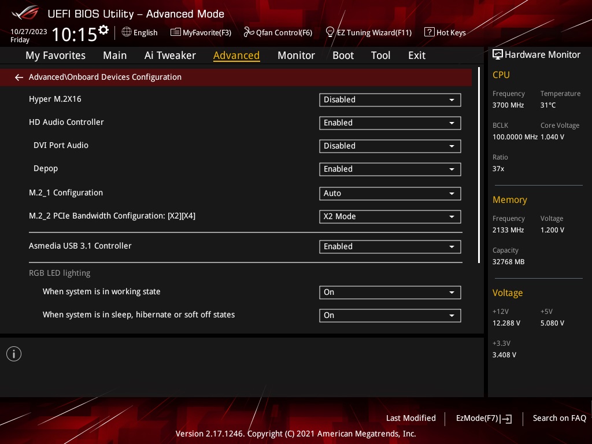Open the M.2_1 Configuration dropdown
592x444 pixels.
pos(390,193)
